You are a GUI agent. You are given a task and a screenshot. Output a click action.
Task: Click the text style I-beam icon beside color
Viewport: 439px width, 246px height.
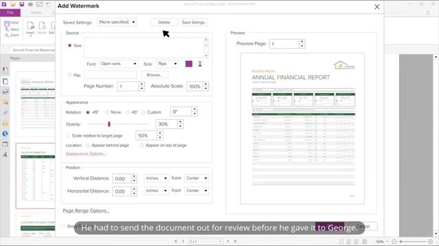pos(200,64)
